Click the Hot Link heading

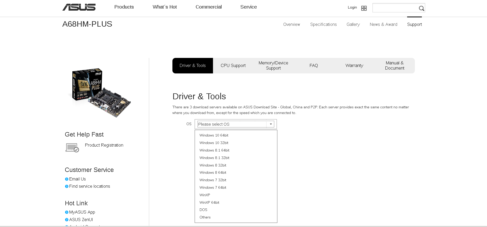click(x=76, y=203)
